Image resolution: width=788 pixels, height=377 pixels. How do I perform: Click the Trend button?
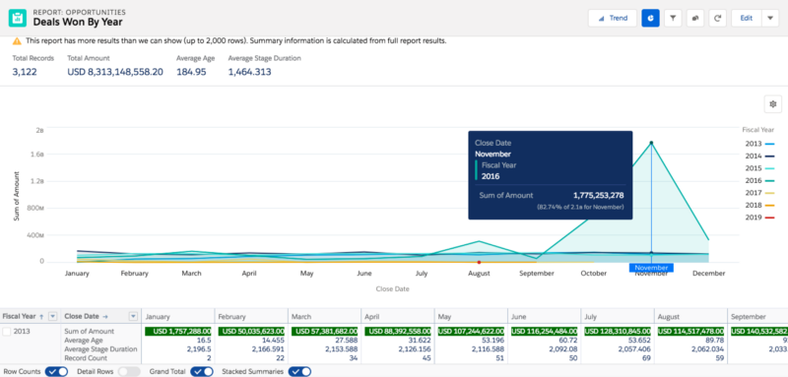[x=613, y=18]
